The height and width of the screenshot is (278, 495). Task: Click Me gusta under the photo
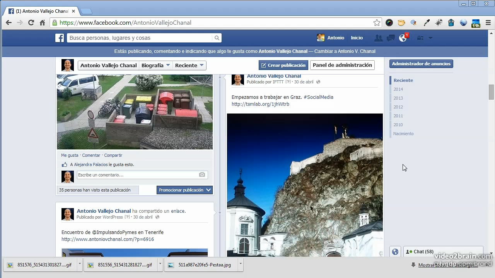70,155
